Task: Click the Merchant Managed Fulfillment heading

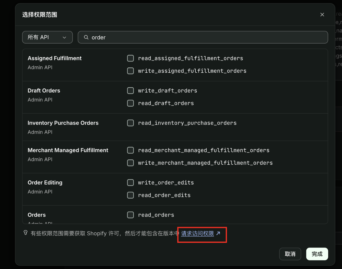Action: pyautogui.click(x=68, y=150)
